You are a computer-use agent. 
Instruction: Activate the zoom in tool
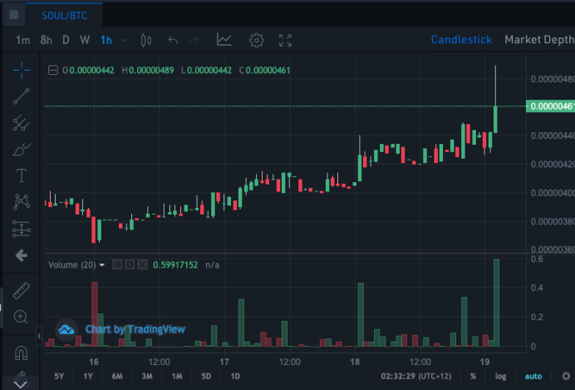click(x=21, y=317)
